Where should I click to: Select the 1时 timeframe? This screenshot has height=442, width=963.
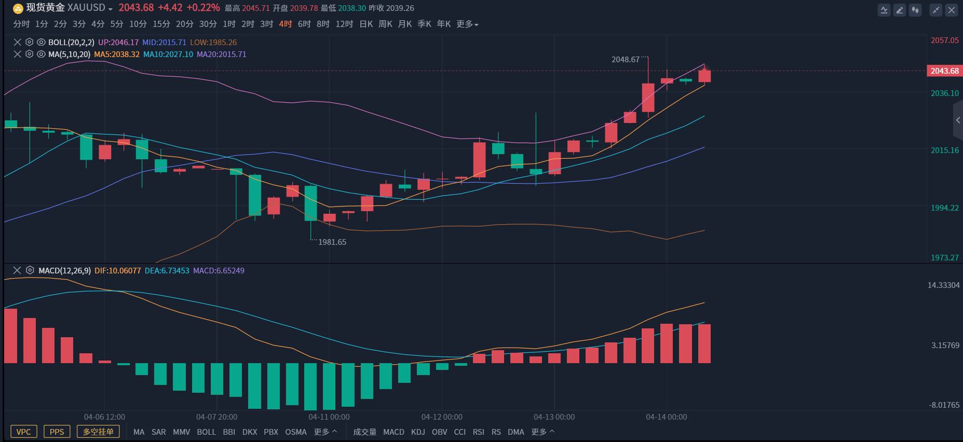(x=229, y=24)
